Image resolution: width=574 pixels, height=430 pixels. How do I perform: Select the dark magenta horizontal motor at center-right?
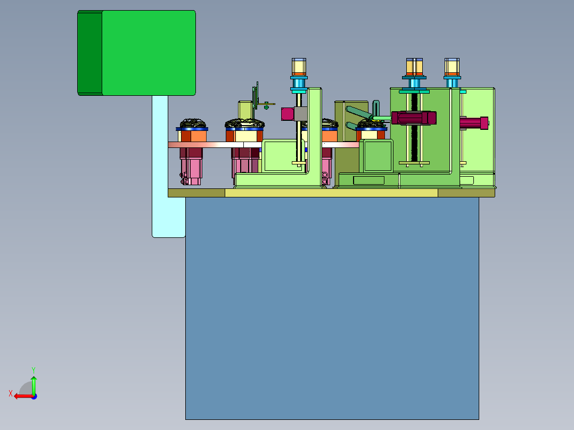414,118
